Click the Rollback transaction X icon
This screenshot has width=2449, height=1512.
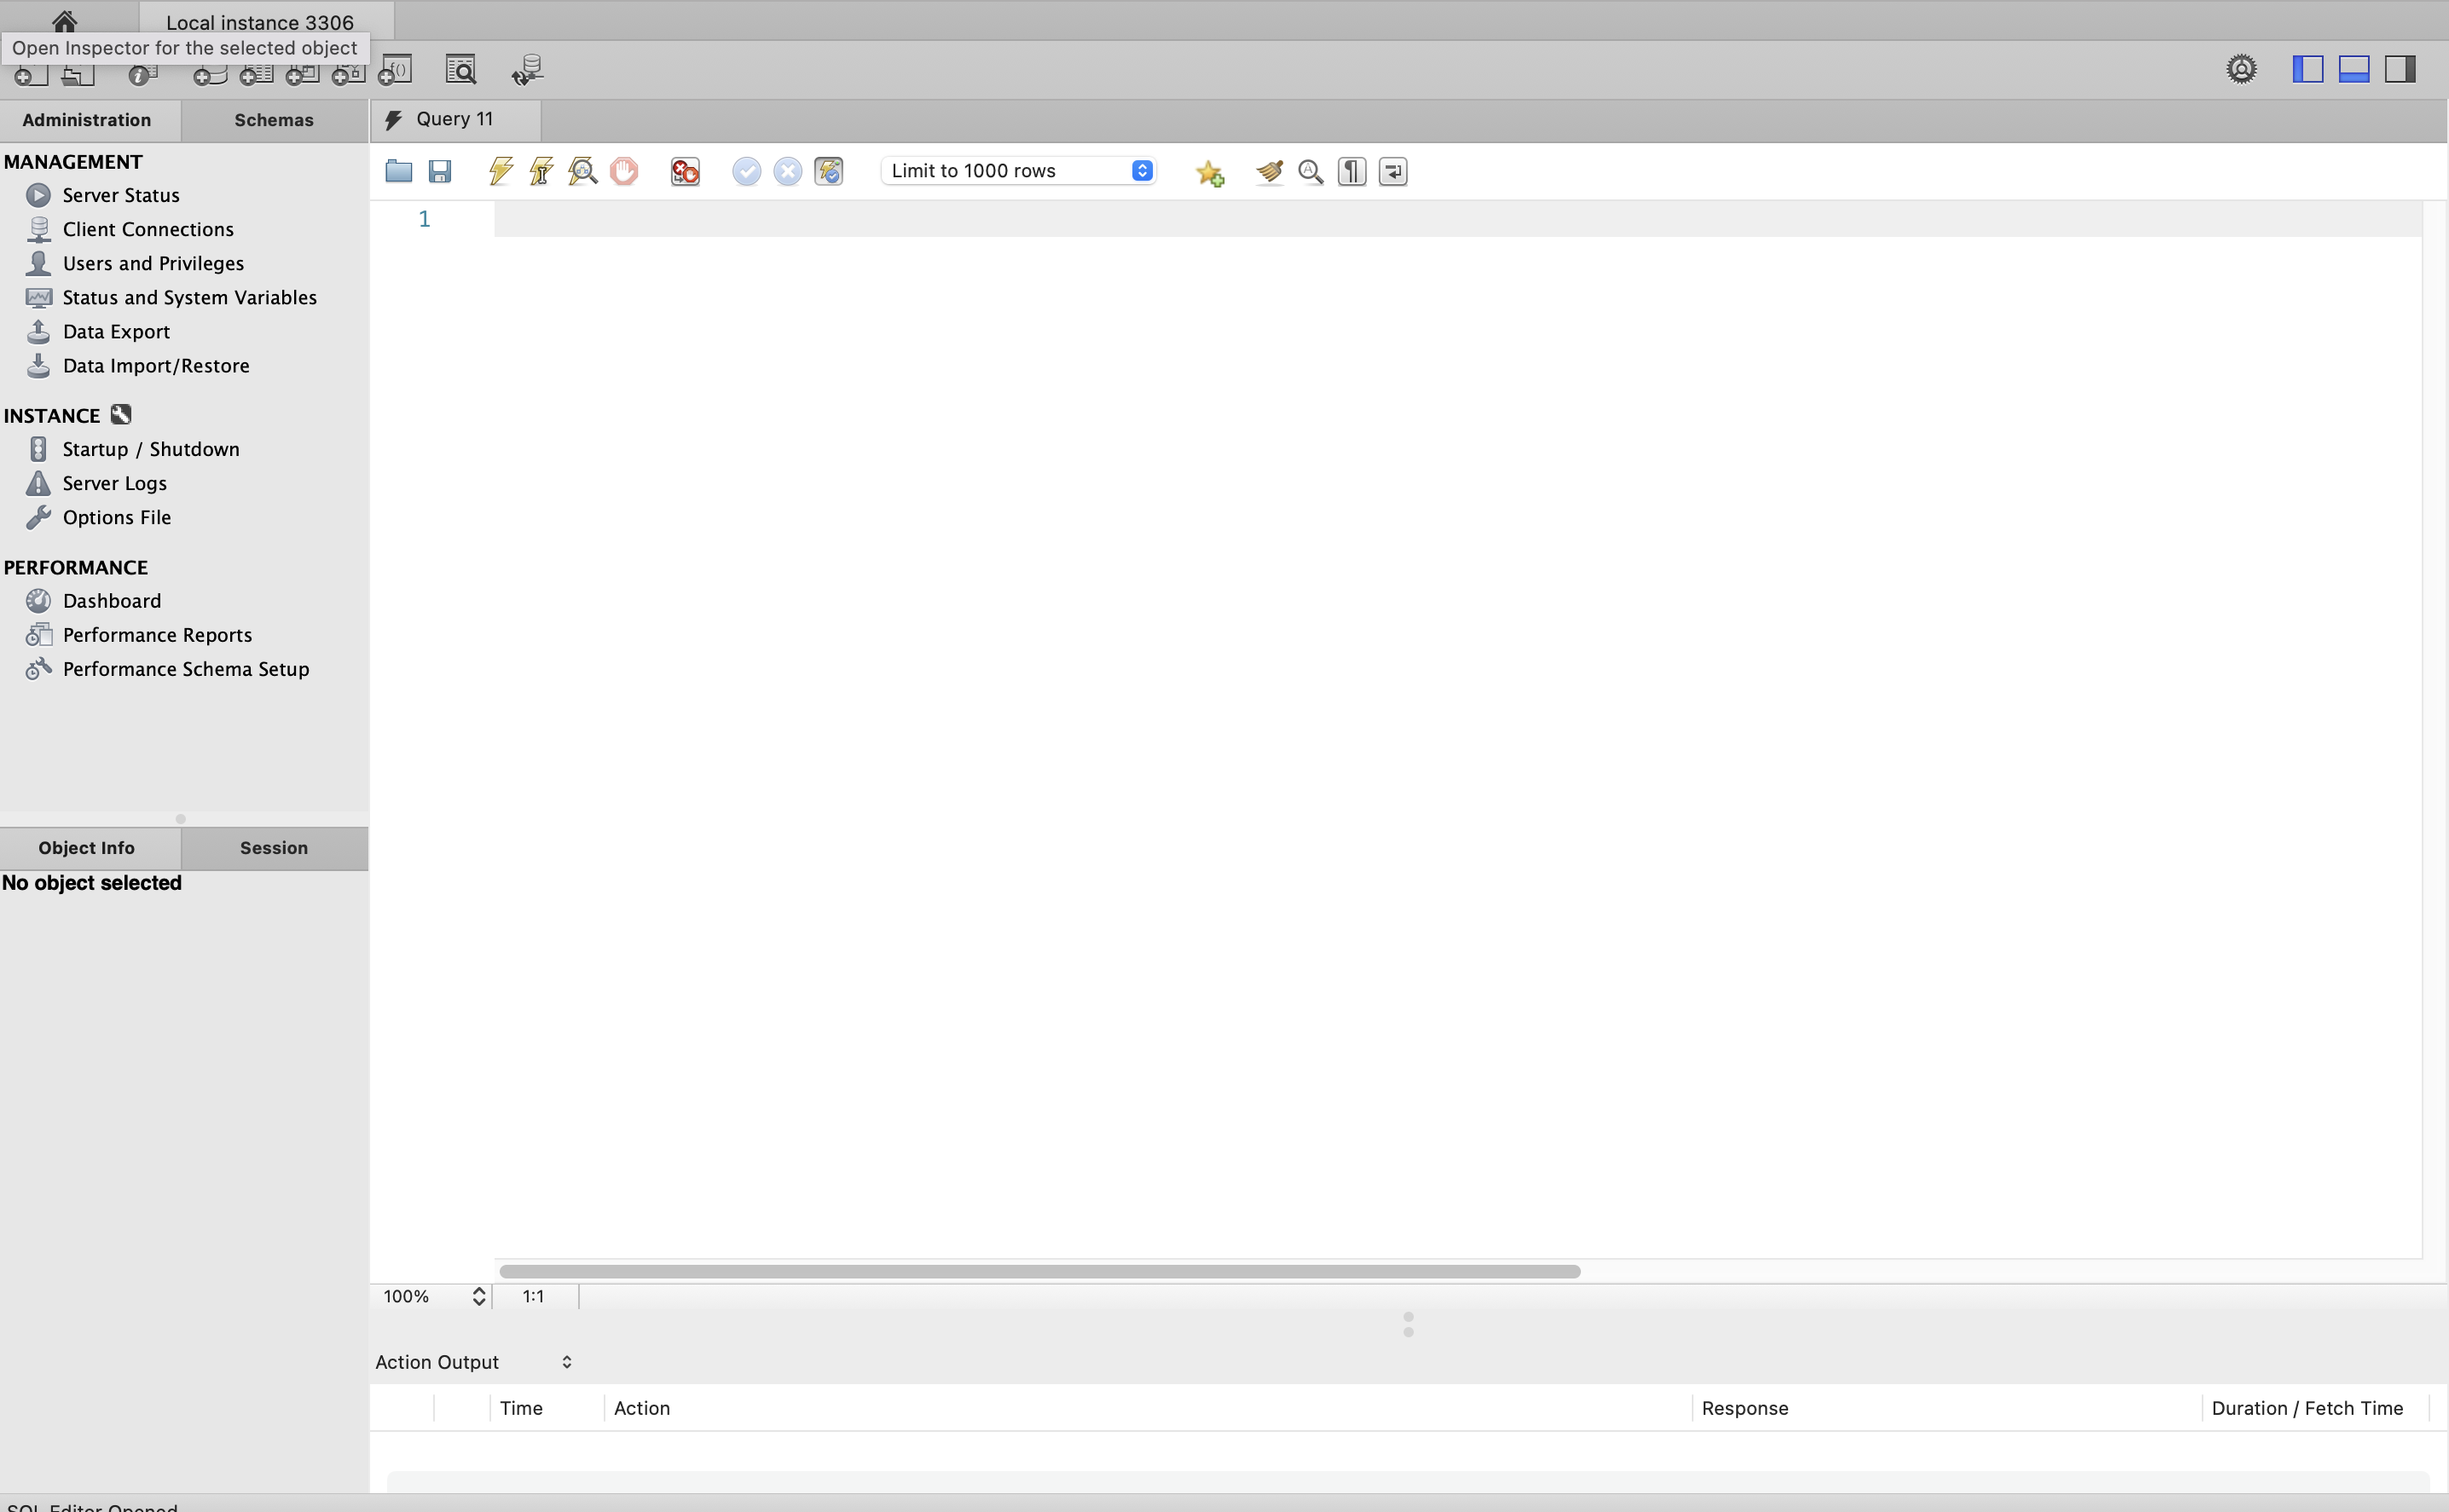[787, 171]
